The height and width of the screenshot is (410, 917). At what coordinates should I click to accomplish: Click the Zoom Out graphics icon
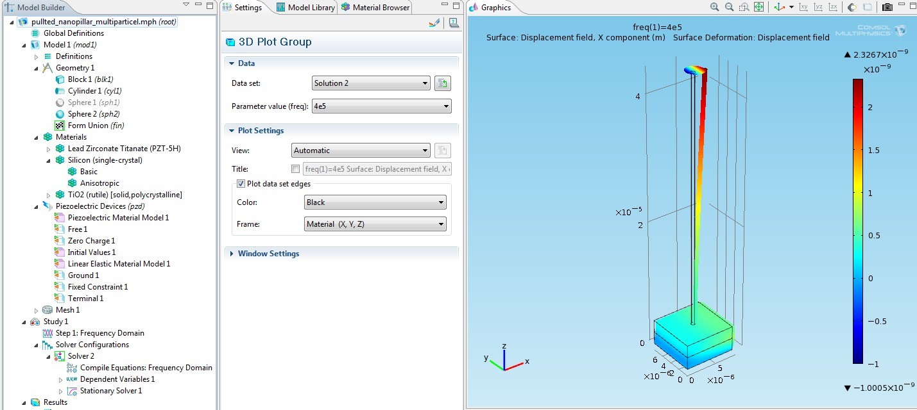pyautogui.click(x=729, y=7)
